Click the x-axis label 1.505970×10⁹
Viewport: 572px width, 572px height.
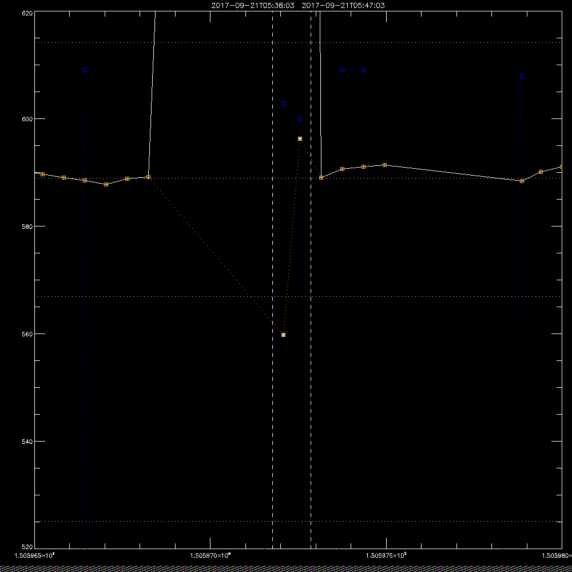point(210,555)
